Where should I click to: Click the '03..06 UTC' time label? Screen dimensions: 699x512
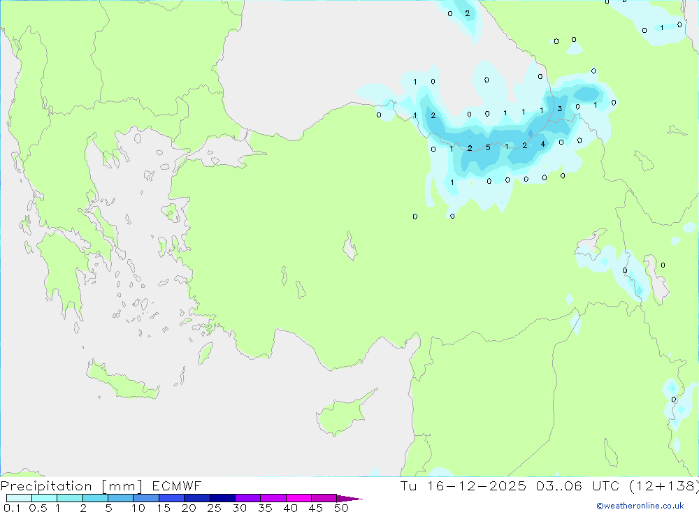pos(578,485)
